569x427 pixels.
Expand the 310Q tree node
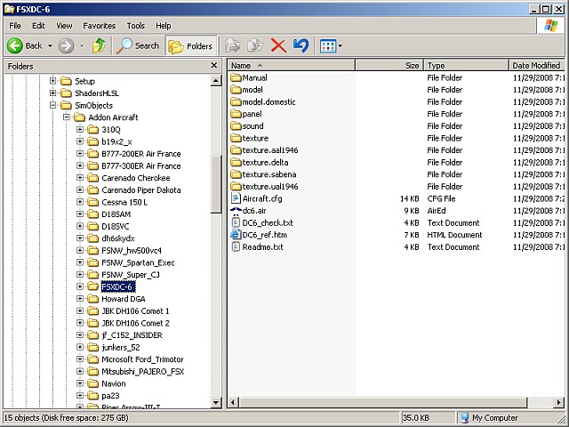pyautogui.click(x=80, y=129)
